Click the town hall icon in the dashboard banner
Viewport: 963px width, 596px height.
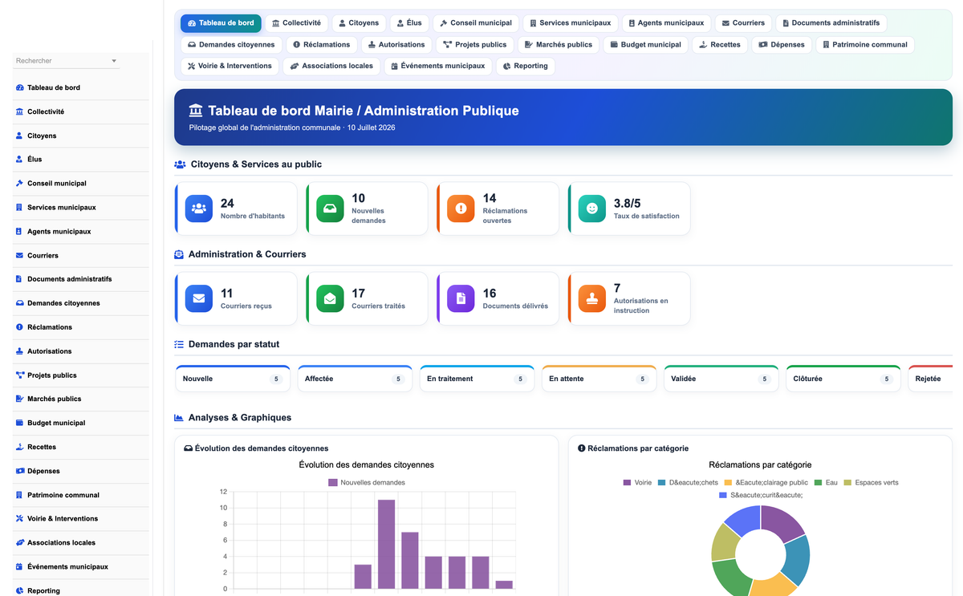coord(196,111)
